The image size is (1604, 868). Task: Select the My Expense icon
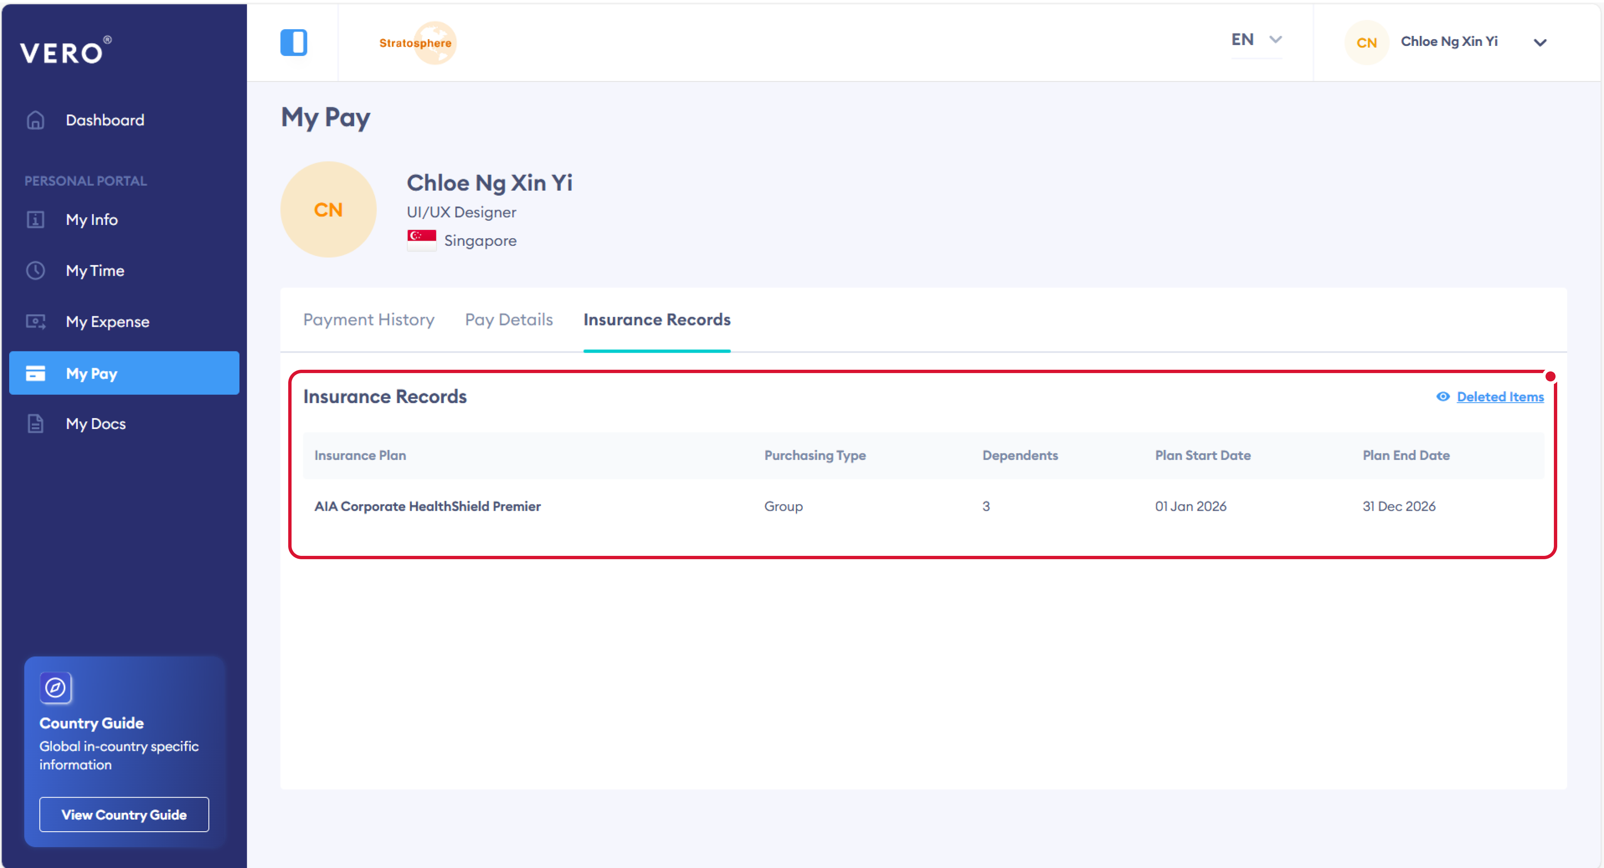[36, 322]
